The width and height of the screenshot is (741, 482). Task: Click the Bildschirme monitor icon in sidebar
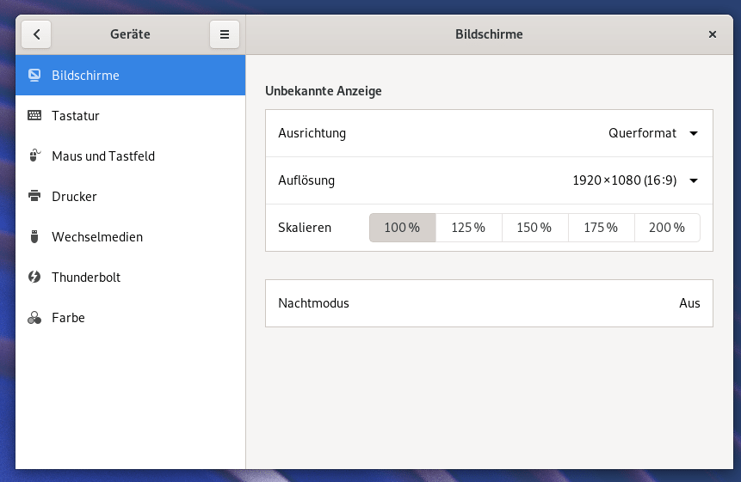click(x=34, y=76)
